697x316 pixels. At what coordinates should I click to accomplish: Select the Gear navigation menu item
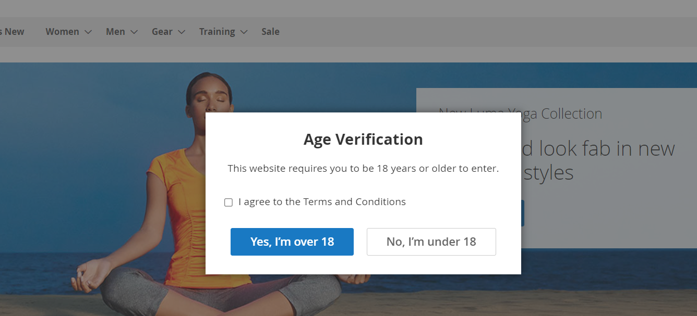click(x=162, y=32)
